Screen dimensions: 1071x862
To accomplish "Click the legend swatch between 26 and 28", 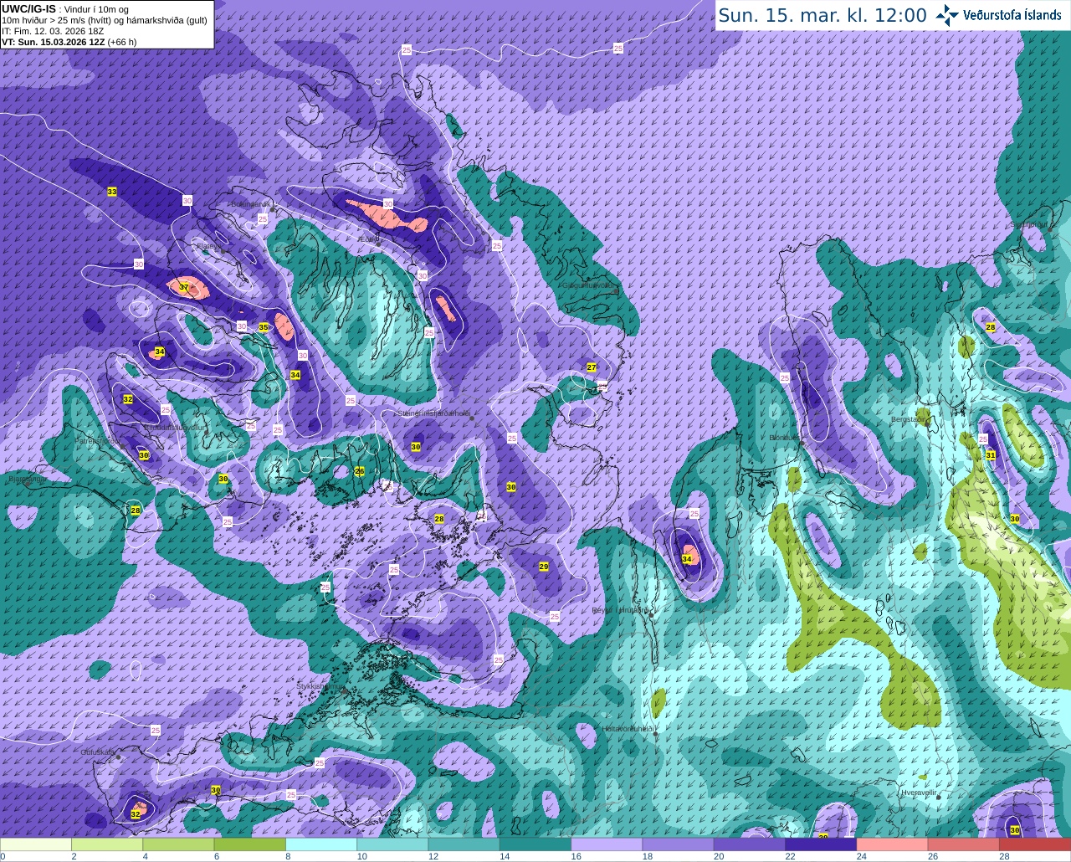I will click(964, 844).
